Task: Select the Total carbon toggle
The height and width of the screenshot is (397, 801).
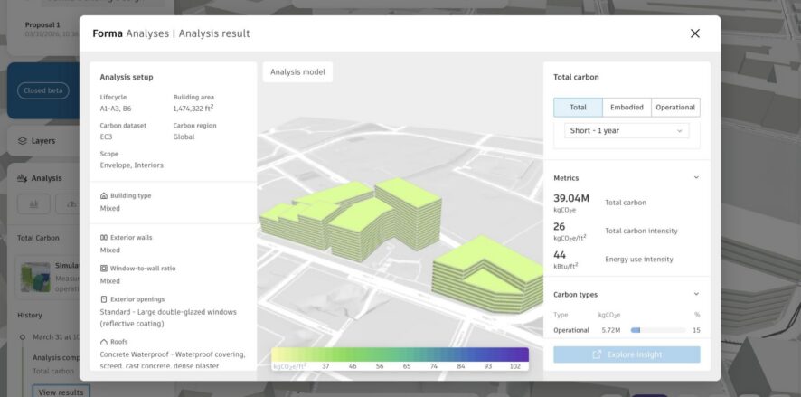Action: (x=578, y=108)
